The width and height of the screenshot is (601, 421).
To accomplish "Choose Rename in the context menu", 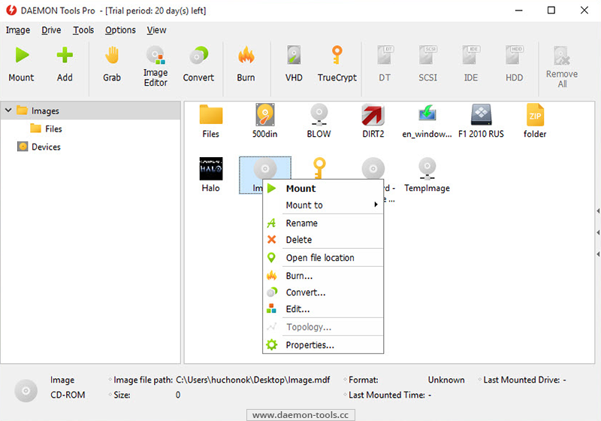I will [x=323, y=223].
